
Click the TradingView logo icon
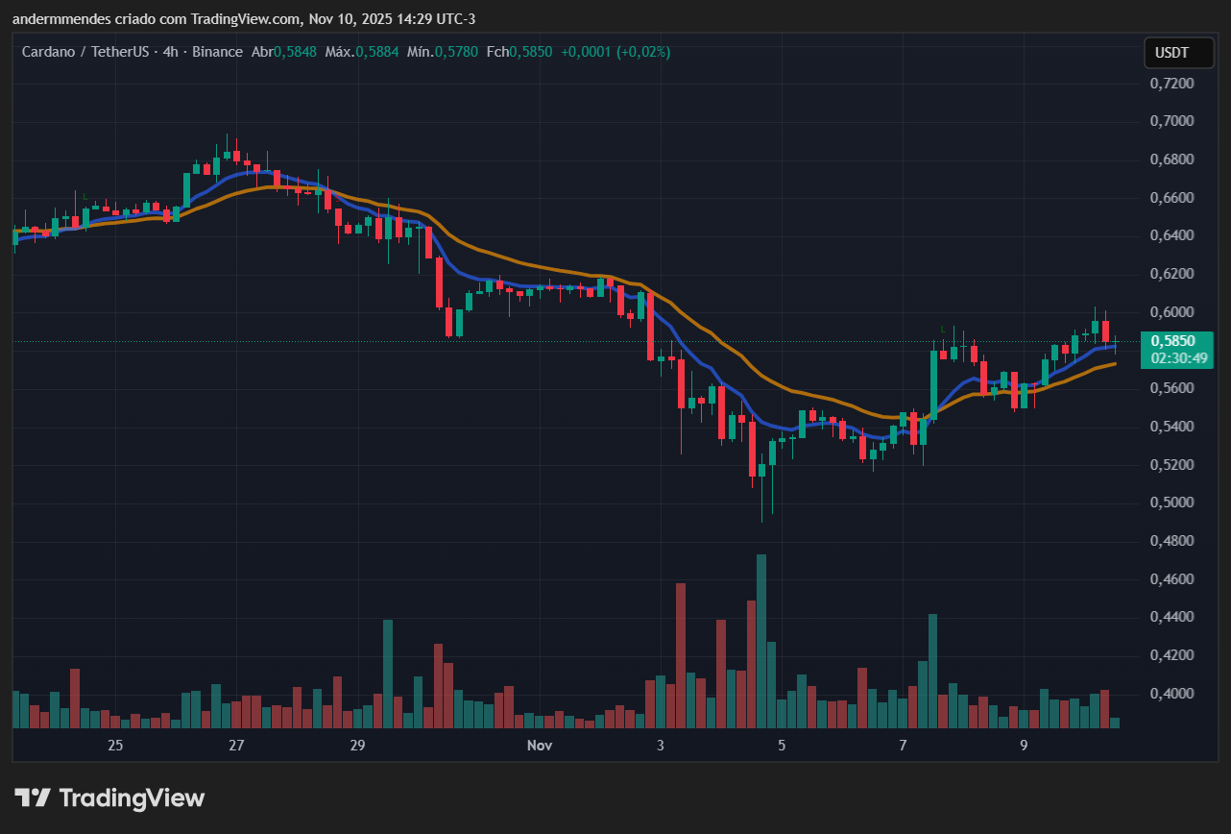tap(36, 797)
